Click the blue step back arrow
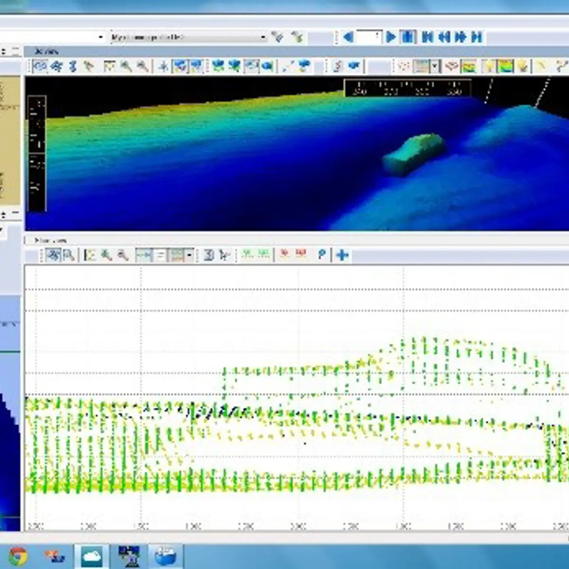Image resolution: width=569 pixels, height=569 pixels. pos(349,37)
